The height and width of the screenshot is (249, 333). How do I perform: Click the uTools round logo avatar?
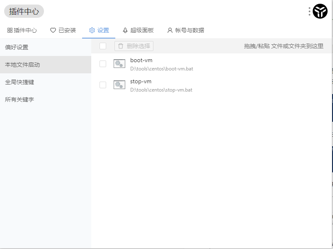coord(320,11)
